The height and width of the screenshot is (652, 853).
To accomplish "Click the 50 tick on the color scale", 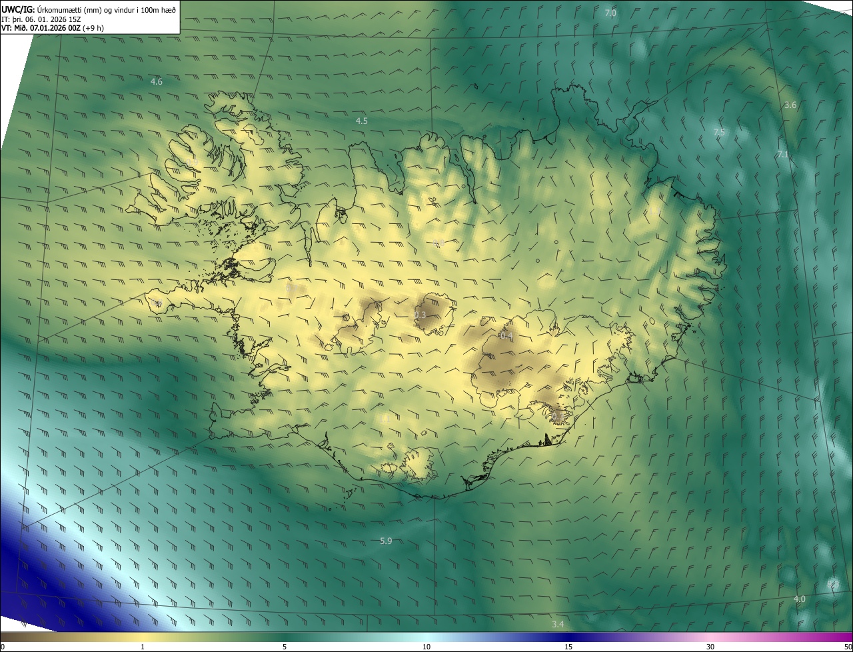I will coord(848,647).
